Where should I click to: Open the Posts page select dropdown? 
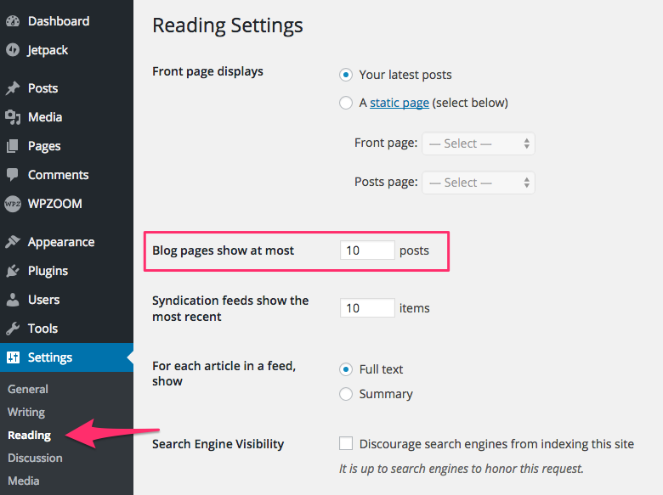tap(478, 183)
